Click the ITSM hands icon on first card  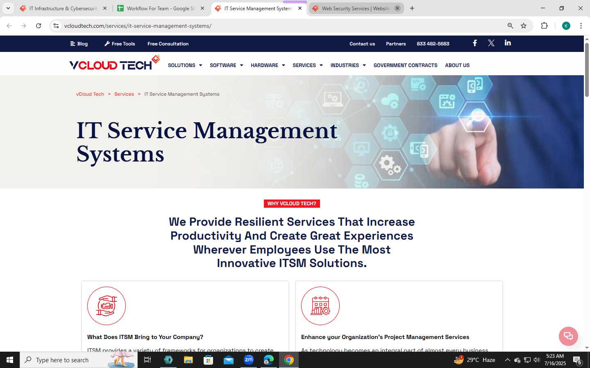tap(107, 306)
